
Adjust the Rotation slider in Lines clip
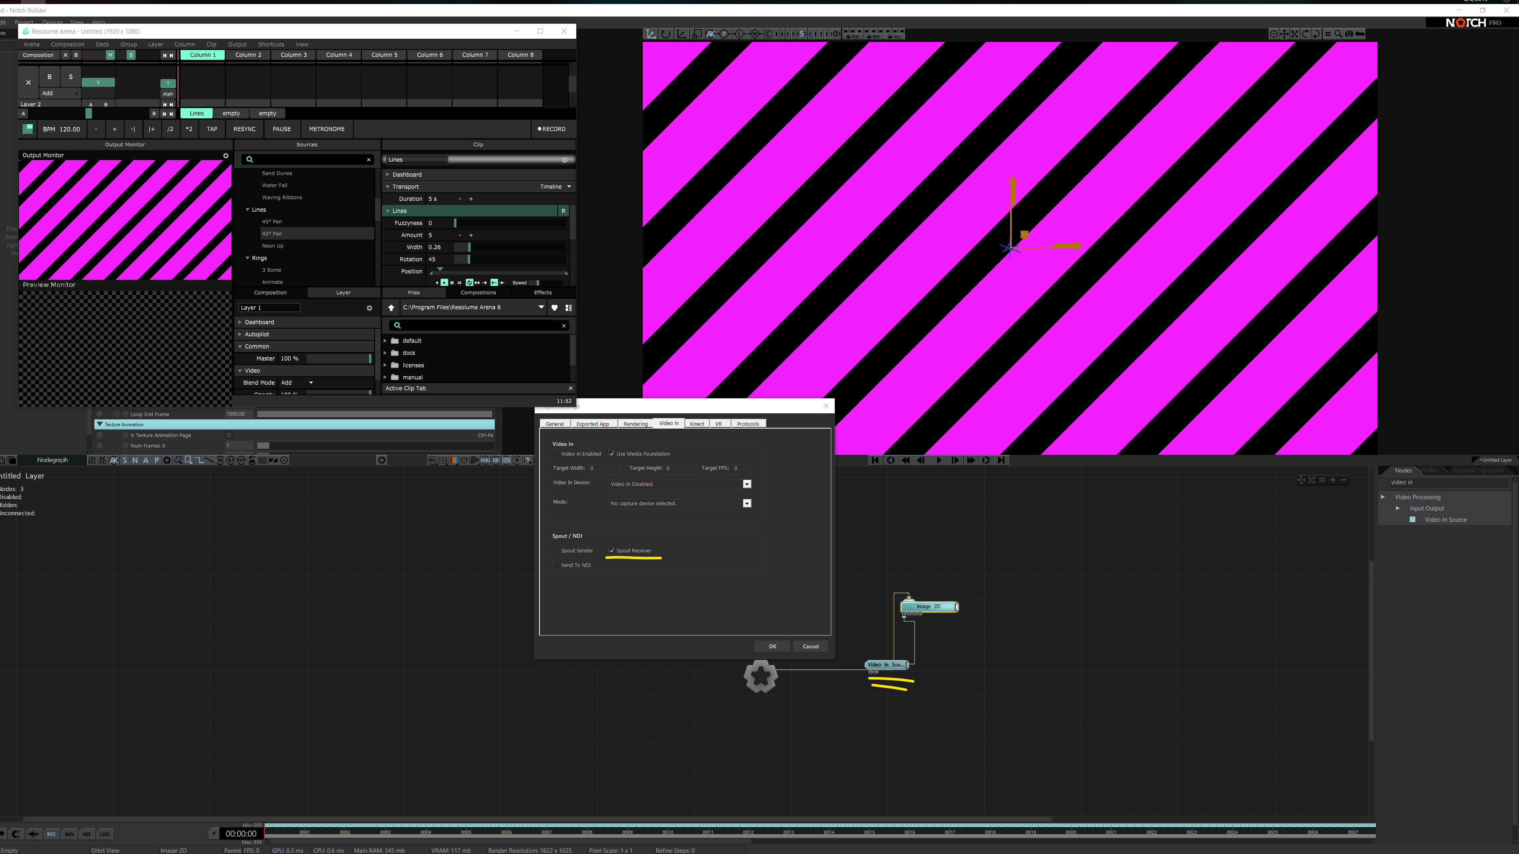511,260
